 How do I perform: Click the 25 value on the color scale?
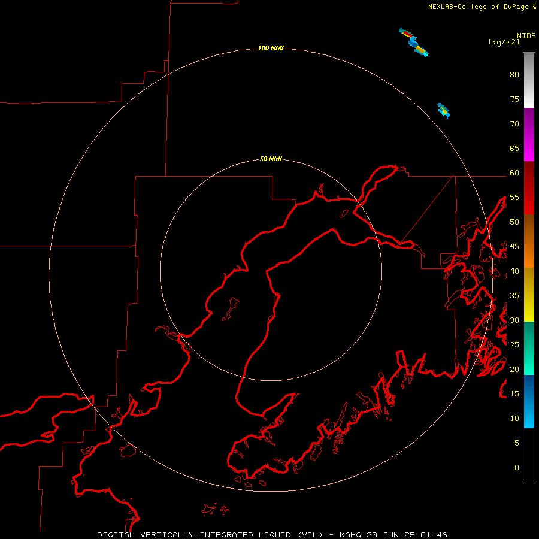click(x=514, y=344)
